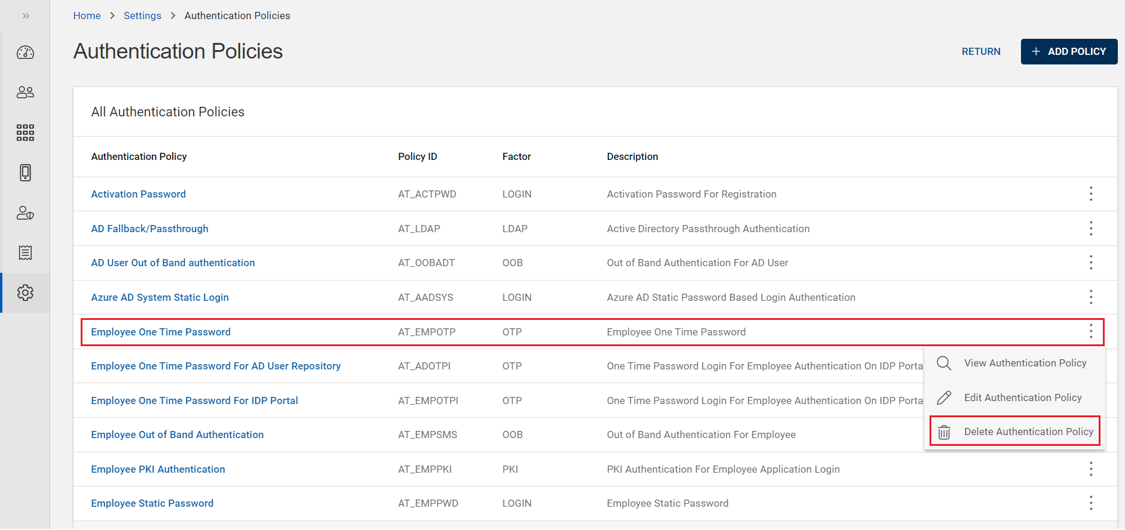This screenshot has height=530, width=1125.
Task: Open the dashboard gauge icon in sidebar
Action: tap(25, 53)
